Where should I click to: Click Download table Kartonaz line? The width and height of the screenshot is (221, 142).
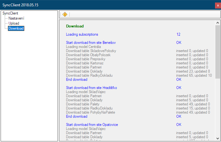tap(85, 63)
